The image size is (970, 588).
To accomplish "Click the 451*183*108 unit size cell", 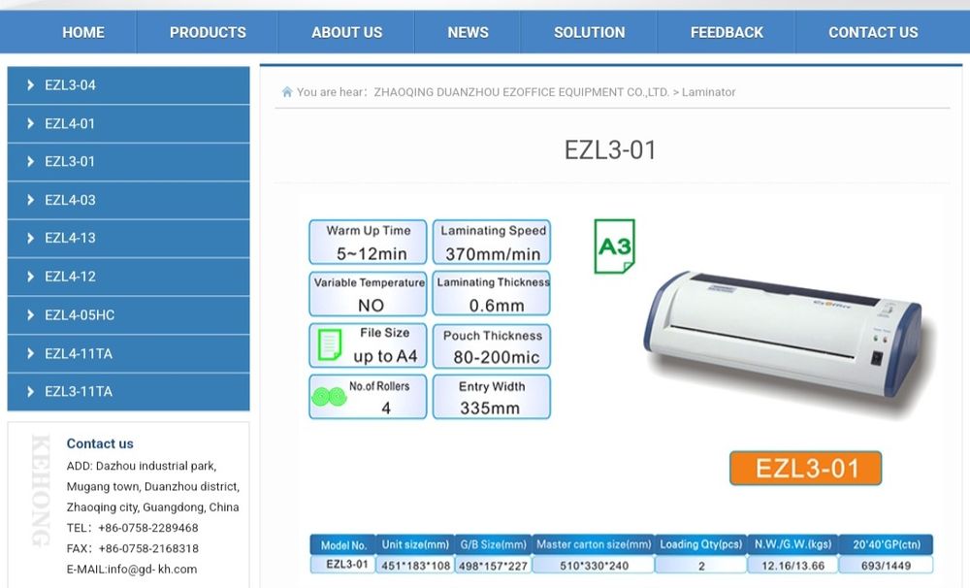I will pyautogui.click(x=415, y=565).
